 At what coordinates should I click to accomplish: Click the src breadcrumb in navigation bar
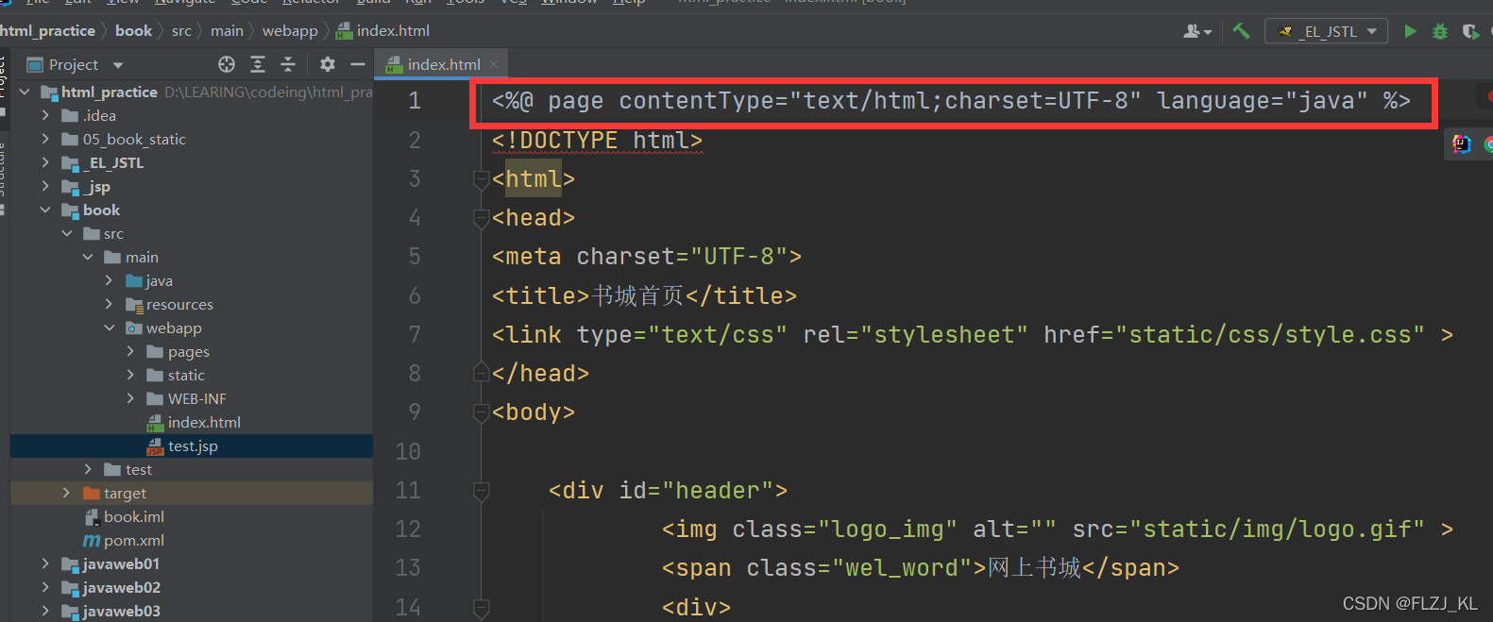[x=181, y=31]
